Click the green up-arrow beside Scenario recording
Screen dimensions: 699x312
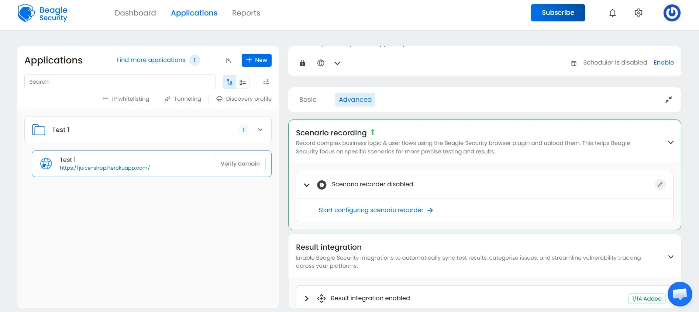pos(373,132)
